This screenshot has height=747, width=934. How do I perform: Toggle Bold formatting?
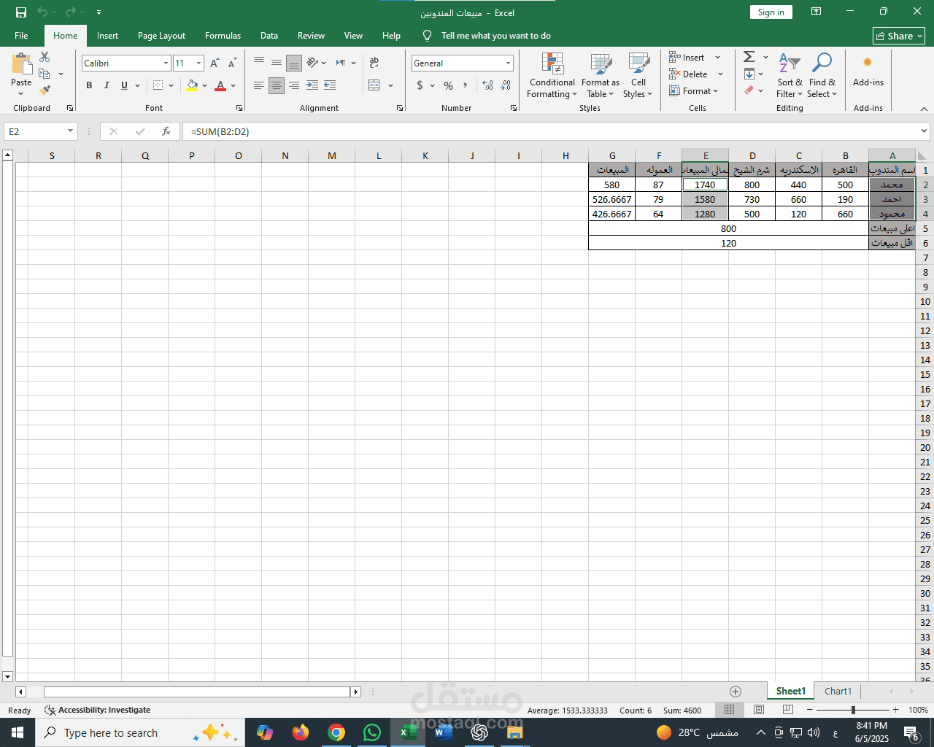point(89,85)
